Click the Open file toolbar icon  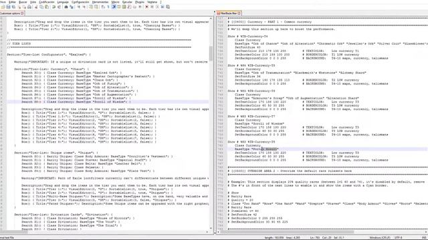pos(3,7)
